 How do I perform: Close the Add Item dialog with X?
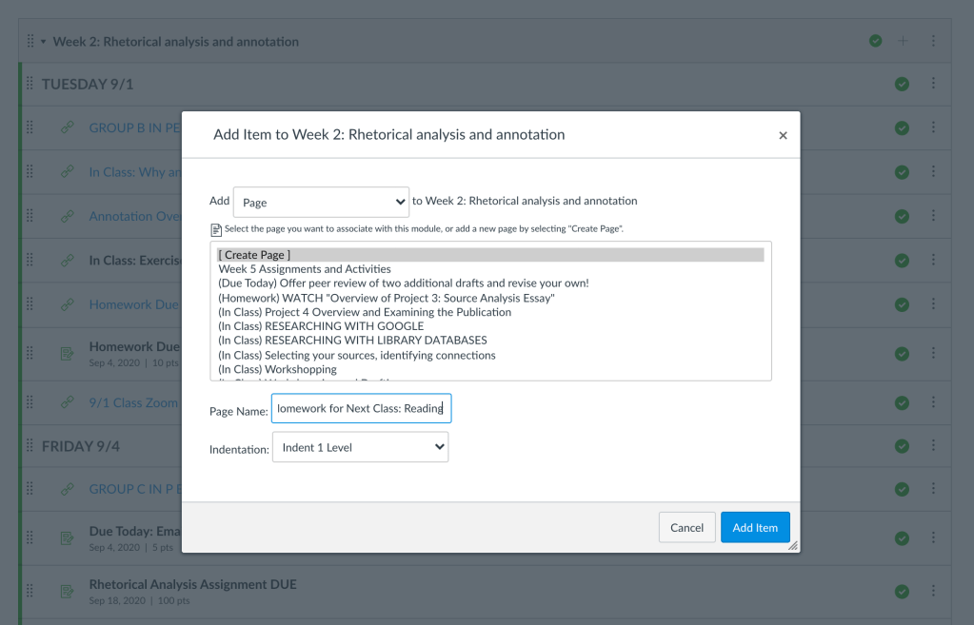(783, 136)
